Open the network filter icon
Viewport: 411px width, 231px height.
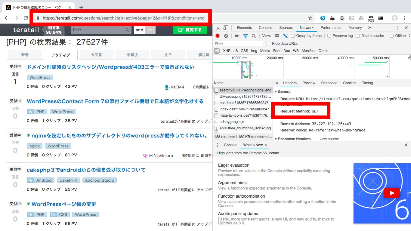click(246, 36)
